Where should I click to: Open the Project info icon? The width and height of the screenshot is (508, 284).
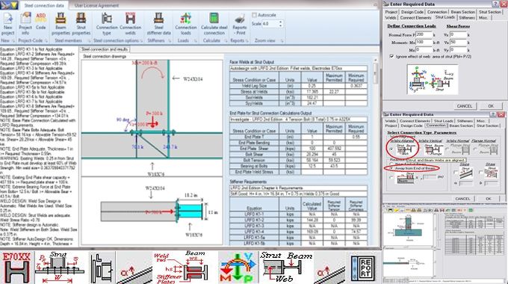tap(25, 24)
